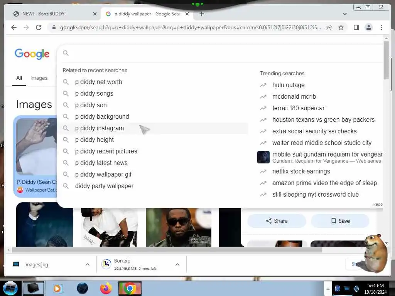Click the search box magnifier icon
The width and height of the screenshot is (395, 296).
click(x=66, y=53)
